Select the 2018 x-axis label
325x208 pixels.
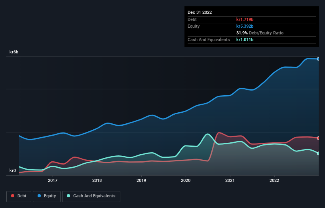[x=97, y=180]
